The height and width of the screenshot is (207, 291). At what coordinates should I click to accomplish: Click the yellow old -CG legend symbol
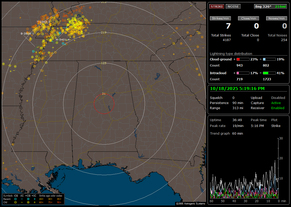coord(16,202)
